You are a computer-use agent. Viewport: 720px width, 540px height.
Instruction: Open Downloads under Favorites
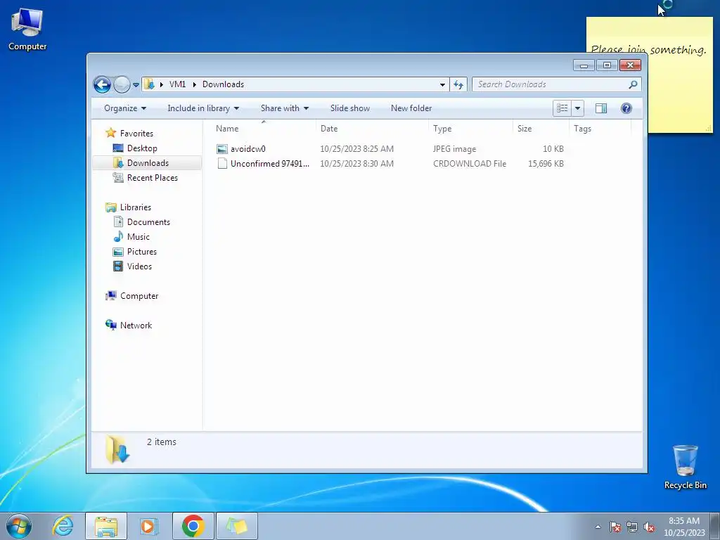(x=148, y=163)
